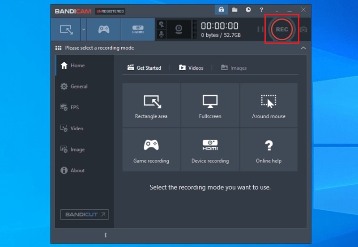Viewport: 358px width, 247px height.
Task: Choose the Game recording tile
Action: 151,150
